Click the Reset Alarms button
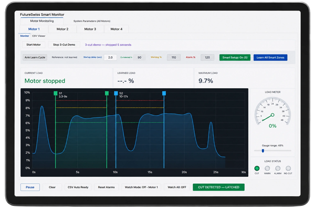 pyautogui.click(x=106, y=187)
